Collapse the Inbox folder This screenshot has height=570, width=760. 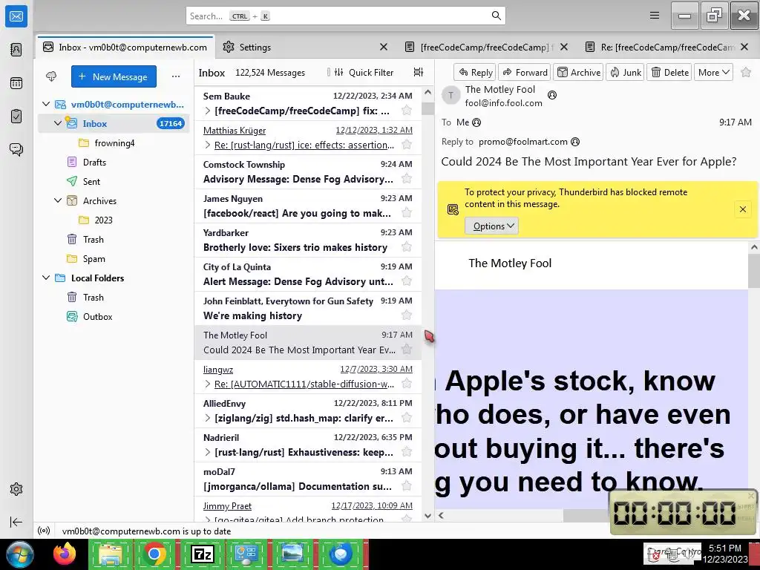tap(58, 123)
